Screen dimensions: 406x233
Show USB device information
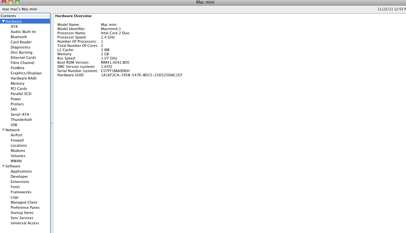14,125
